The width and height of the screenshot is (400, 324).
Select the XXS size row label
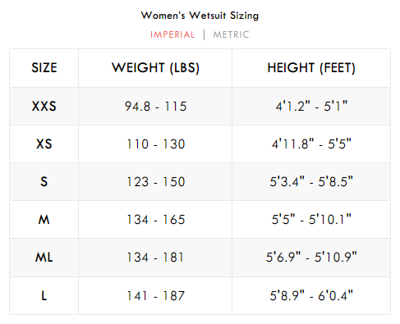pyautogui.click(x=44, y=106)
